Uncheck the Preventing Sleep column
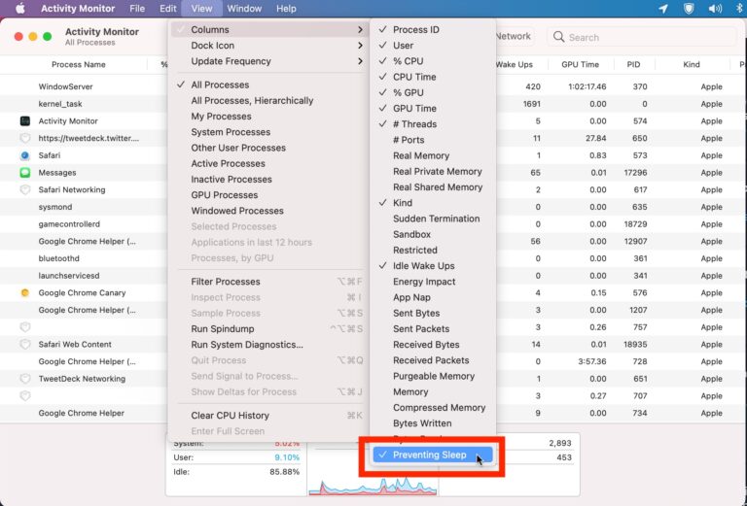 [429, 455]
